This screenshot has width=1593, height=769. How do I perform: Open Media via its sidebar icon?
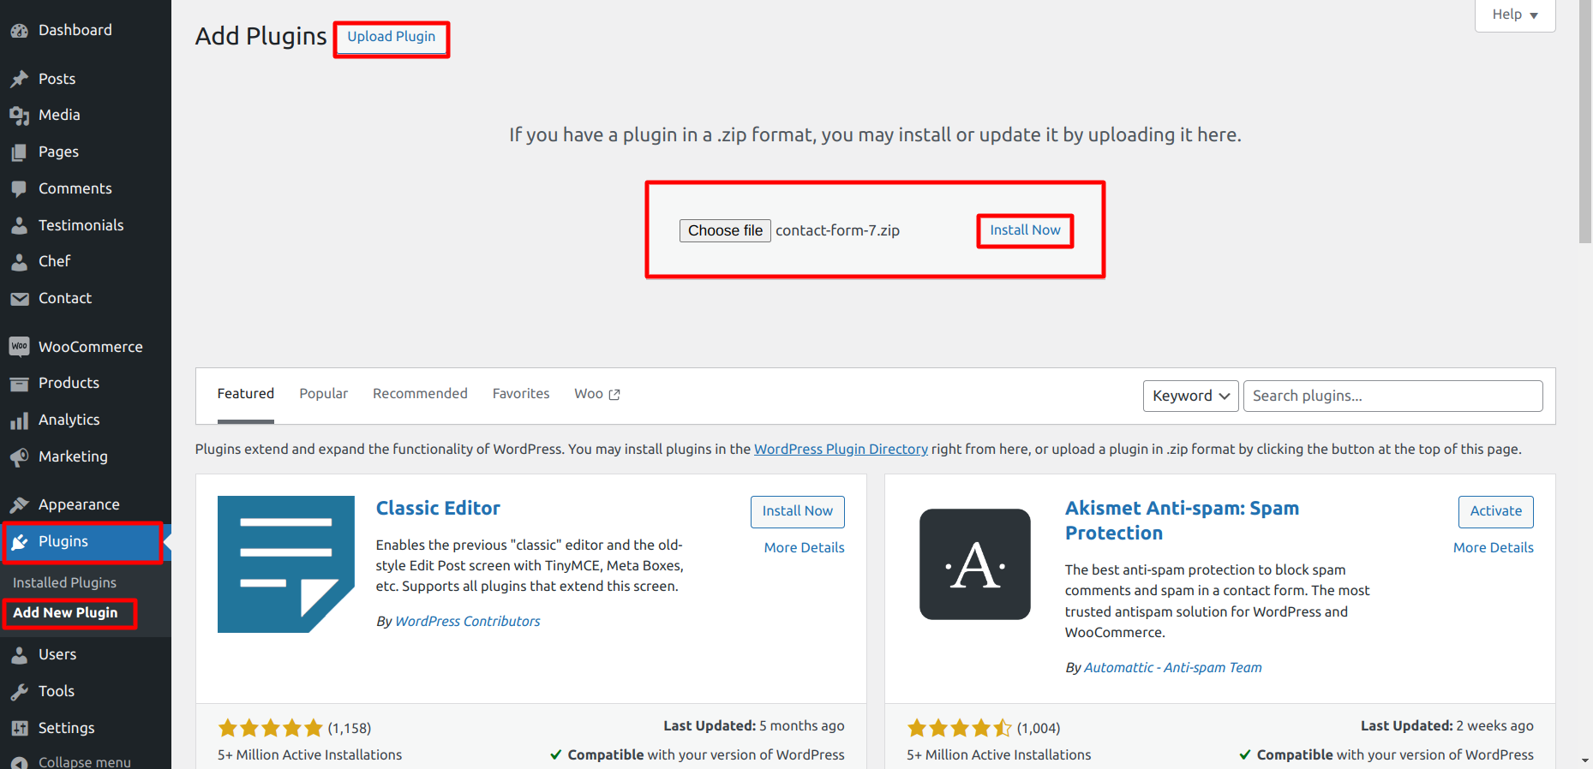(19, 116)
